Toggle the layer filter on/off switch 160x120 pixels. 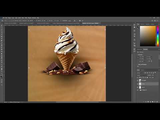(155, 73)
